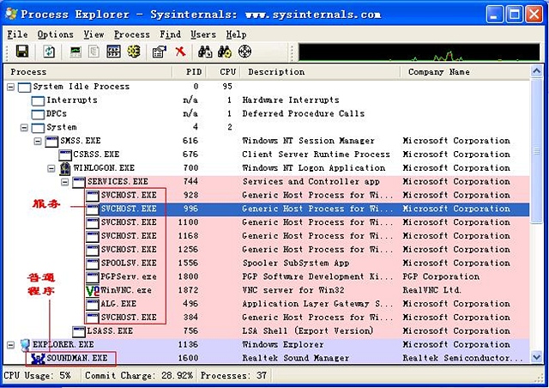
Task: Click the Process Explorer title bar icon
Action: pos(11,14)
